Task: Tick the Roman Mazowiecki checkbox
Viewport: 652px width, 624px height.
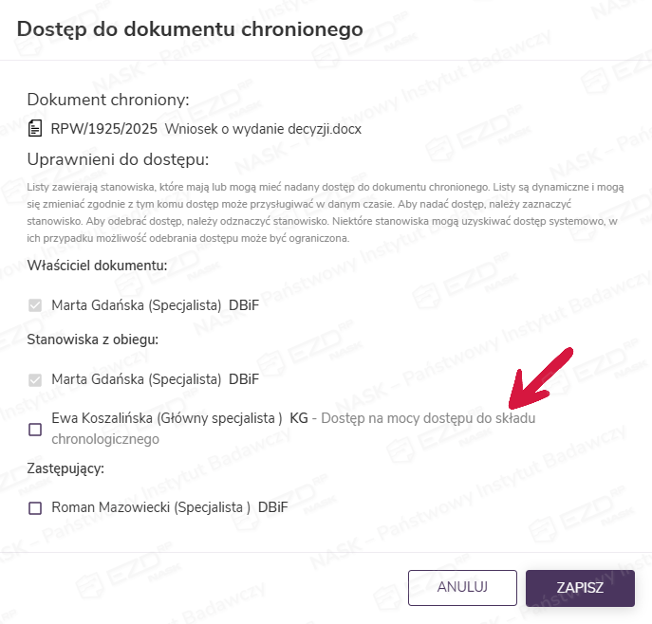Action: (35, 508)
